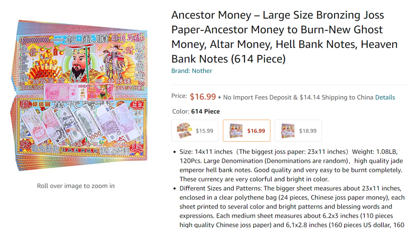412x228 pixels.
Task: Select the $15.99 price label in the color options
Action: [x=204, y=131]
